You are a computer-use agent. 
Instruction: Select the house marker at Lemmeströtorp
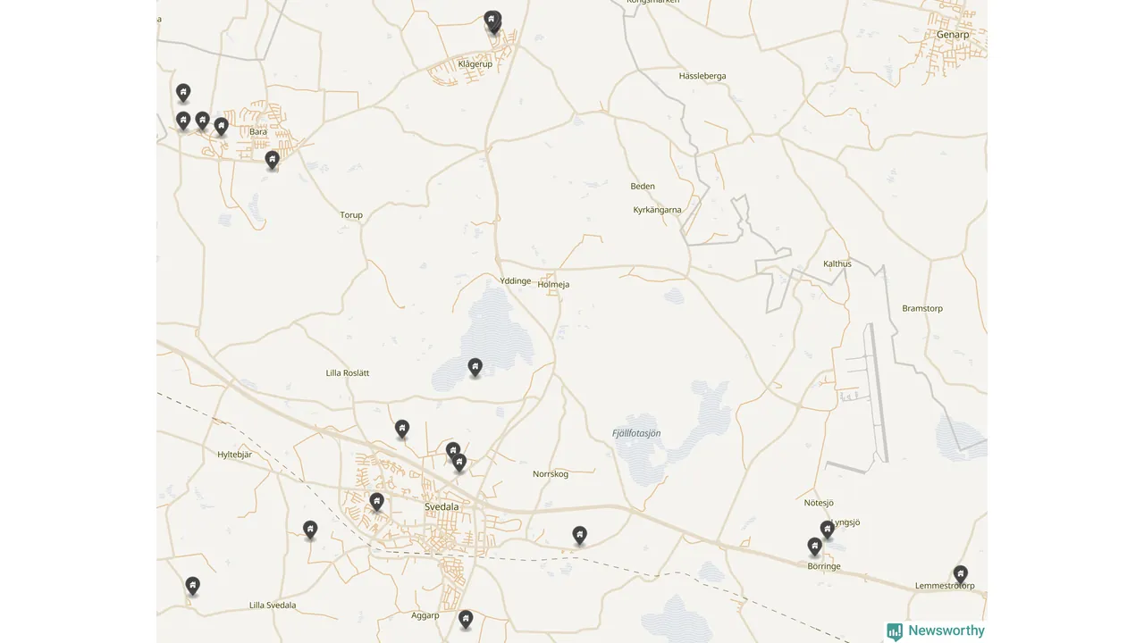pyautogui.click(x=961, y=574)
